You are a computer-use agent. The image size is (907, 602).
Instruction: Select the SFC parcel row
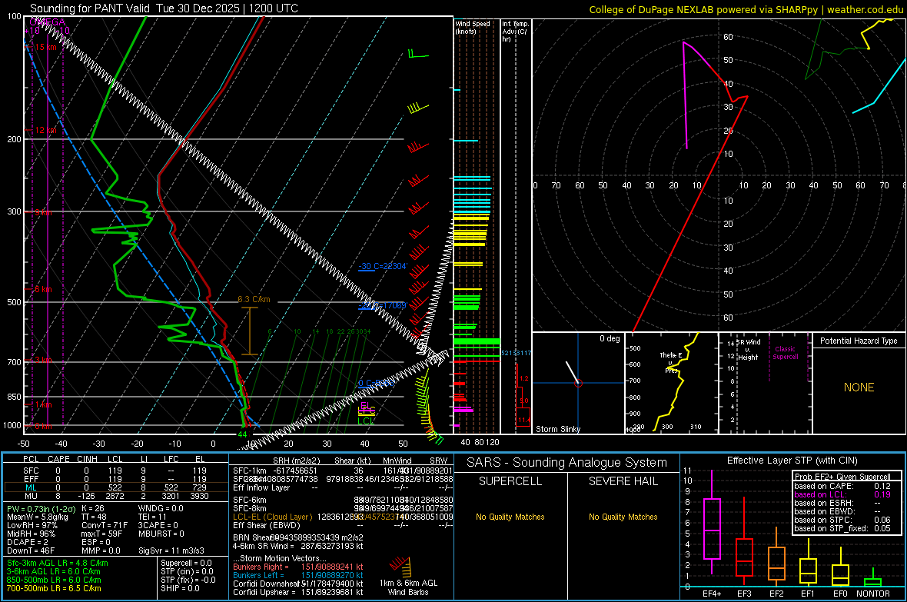tap(115, 471)
